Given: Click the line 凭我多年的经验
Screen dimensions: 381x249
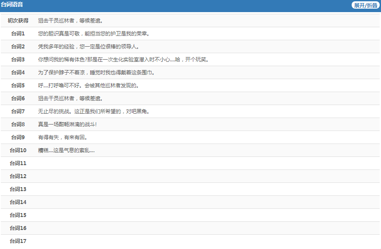Looking at the screenshot, I should pos(89,47).
